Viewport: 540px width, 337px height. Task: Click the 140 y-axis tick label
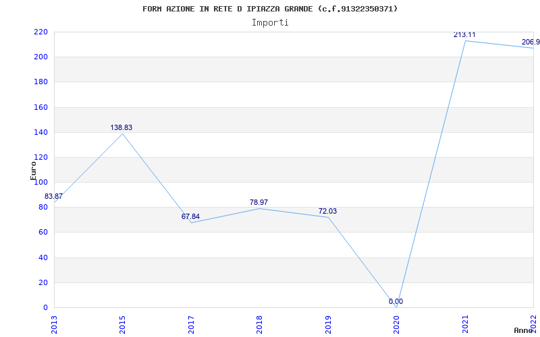[x=40, y=132]
